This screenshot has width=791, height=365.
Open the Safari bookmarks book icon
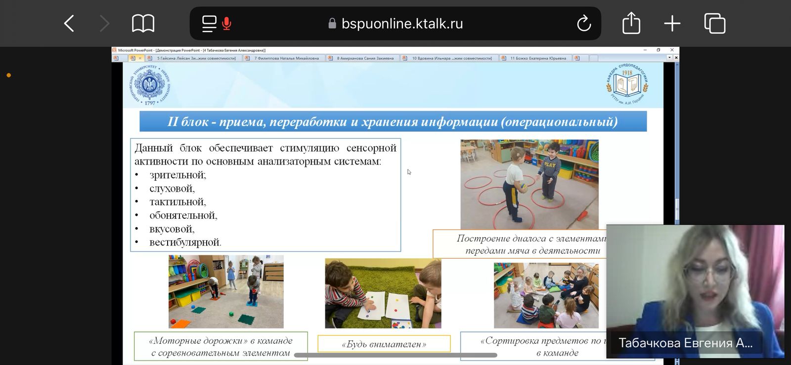tap(143, 24)
